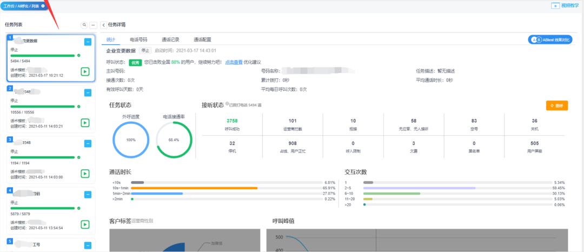Click task 2 progress bar 10556 / 10556
This screenshot has height=252, width=584.
(43, 107)
